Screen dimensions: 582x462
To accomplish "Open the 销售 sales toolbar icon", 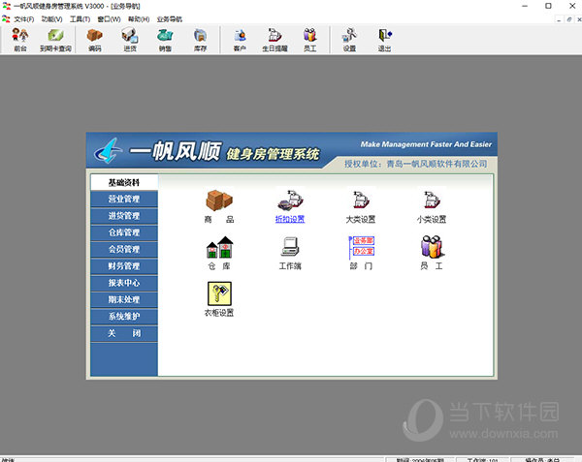I will pyautogui.click(x=165, y=40).
